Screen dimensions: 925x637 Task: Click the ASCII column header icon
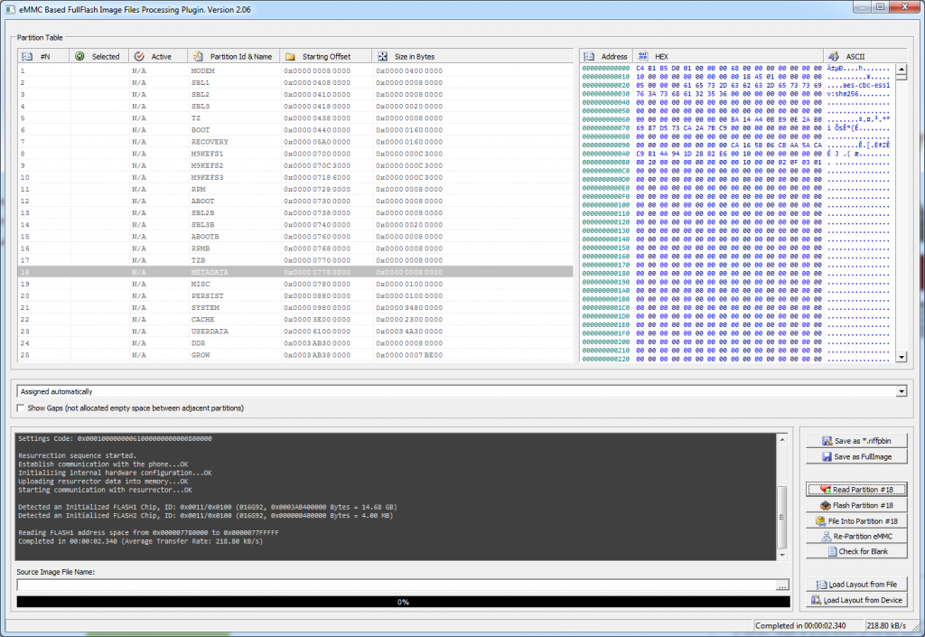point(834,57)
